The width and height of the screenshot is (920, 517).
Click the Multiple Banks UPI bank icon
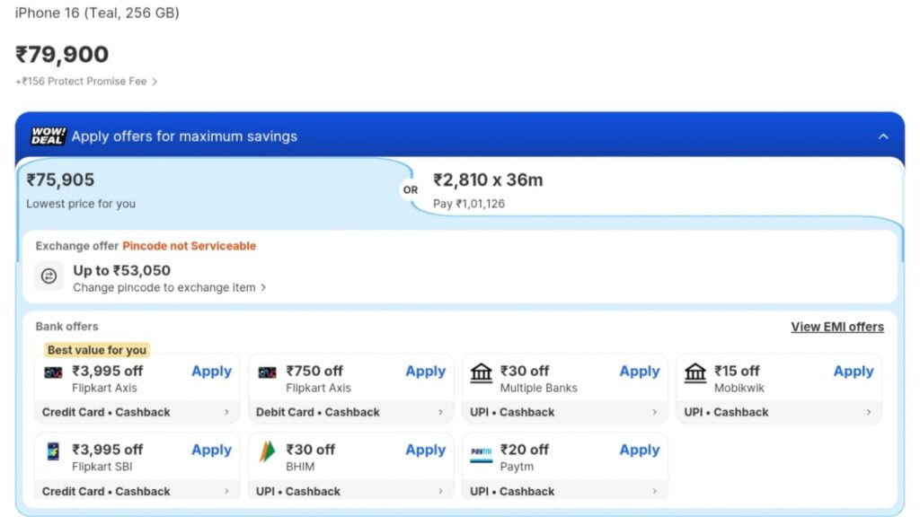[482, 372]
